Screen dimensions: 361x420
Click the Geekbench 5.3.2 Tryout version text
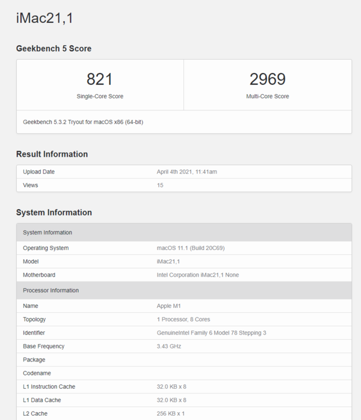tap(83, 122)
